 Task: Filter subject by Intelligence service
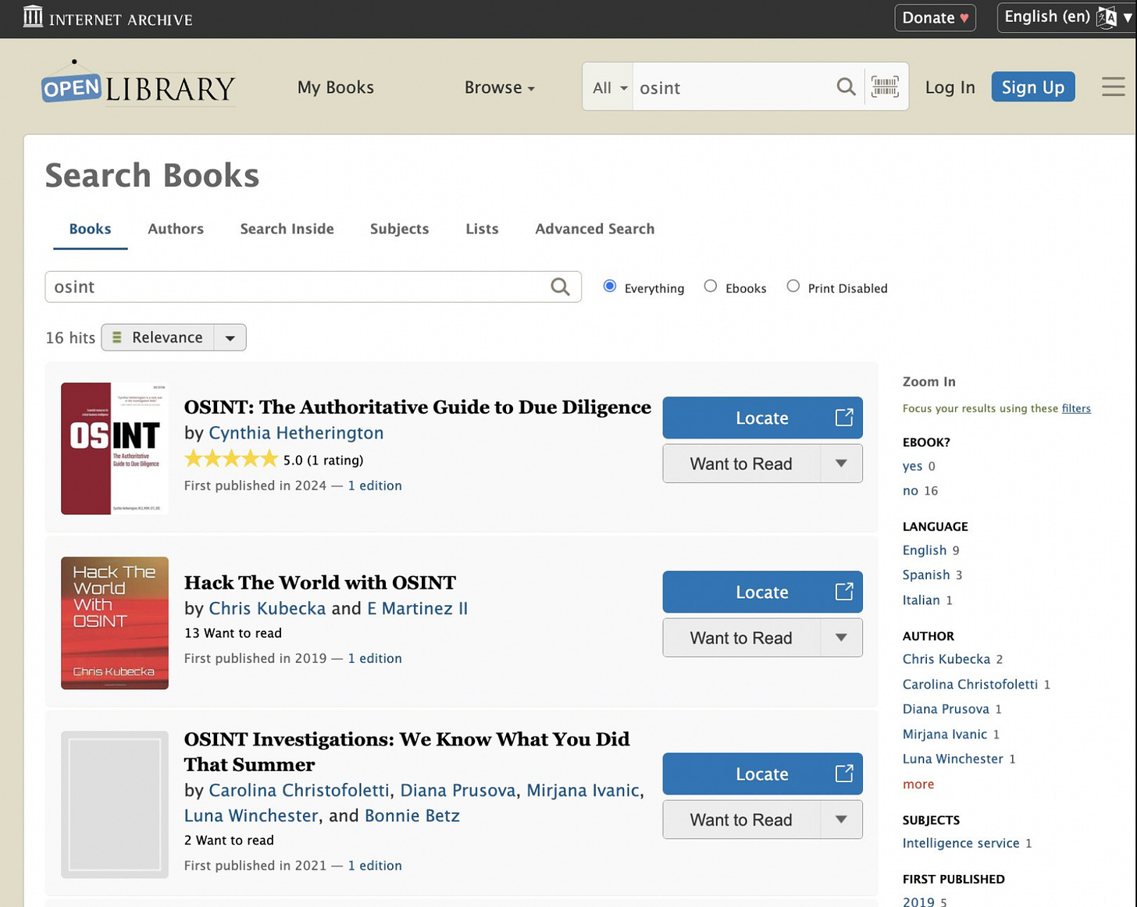[x=961, y=843]
